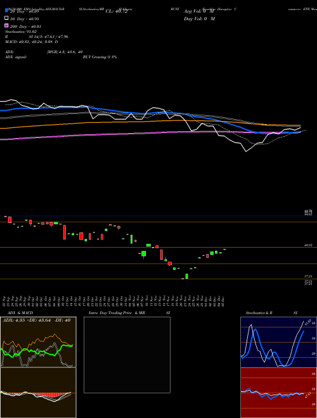Open the ADX & MACD panel title
Image resolution: width=317 pixels, height=418 pixels.
click(x=20, y=313)
